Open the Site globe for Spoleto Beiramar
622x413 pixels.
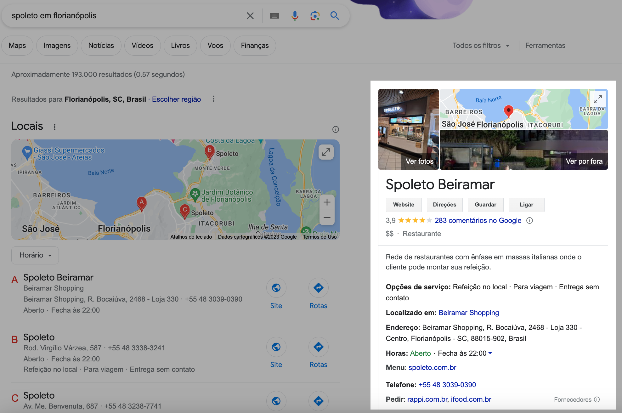(x=276, y=288)
